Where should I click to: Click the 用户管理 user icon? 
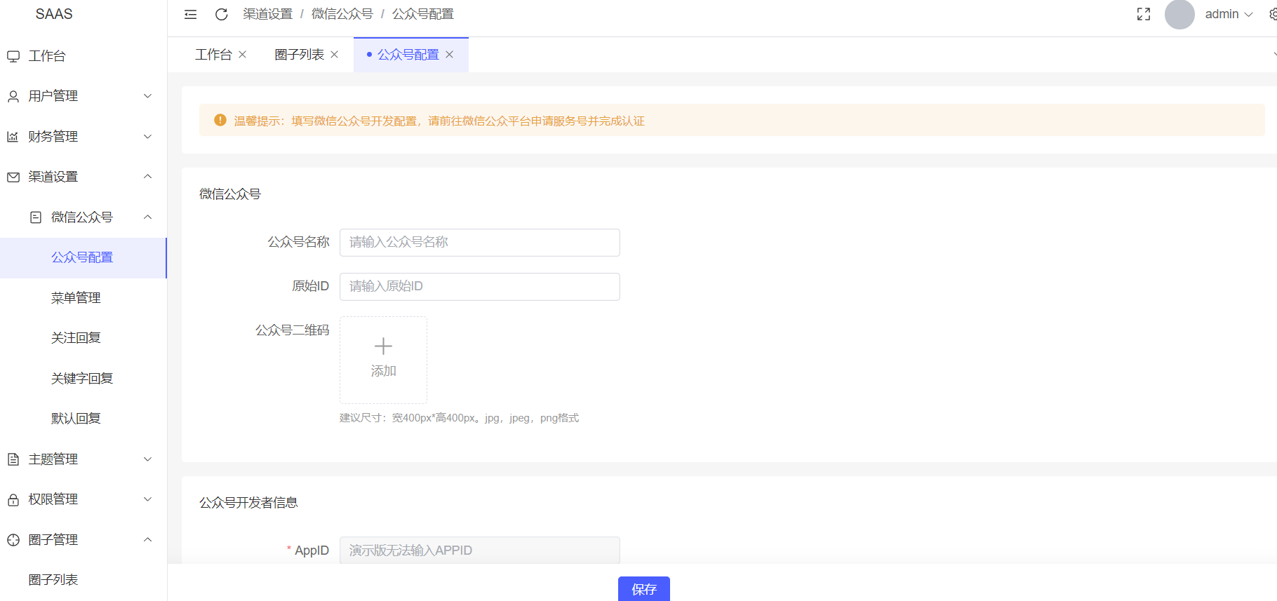click(x=13, y=96)
